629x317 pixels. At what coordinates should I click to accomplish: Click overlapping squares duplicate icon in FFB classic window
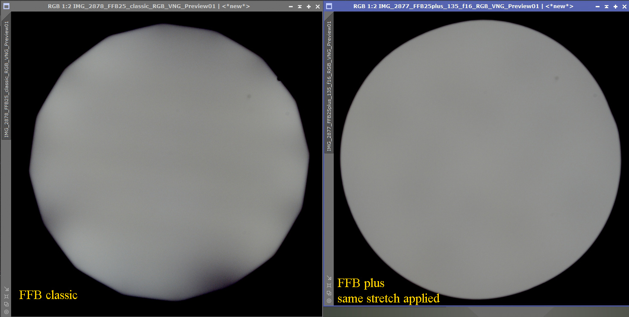coord(6,304)
